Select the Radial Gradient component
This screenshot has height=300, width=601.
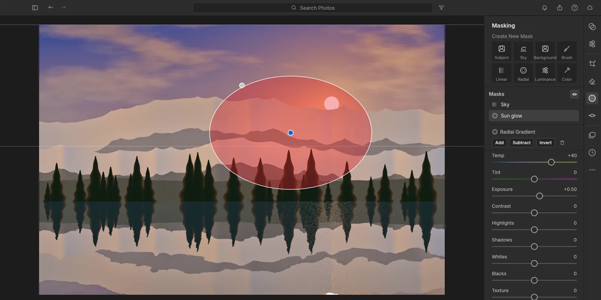(x=513, y=132)
